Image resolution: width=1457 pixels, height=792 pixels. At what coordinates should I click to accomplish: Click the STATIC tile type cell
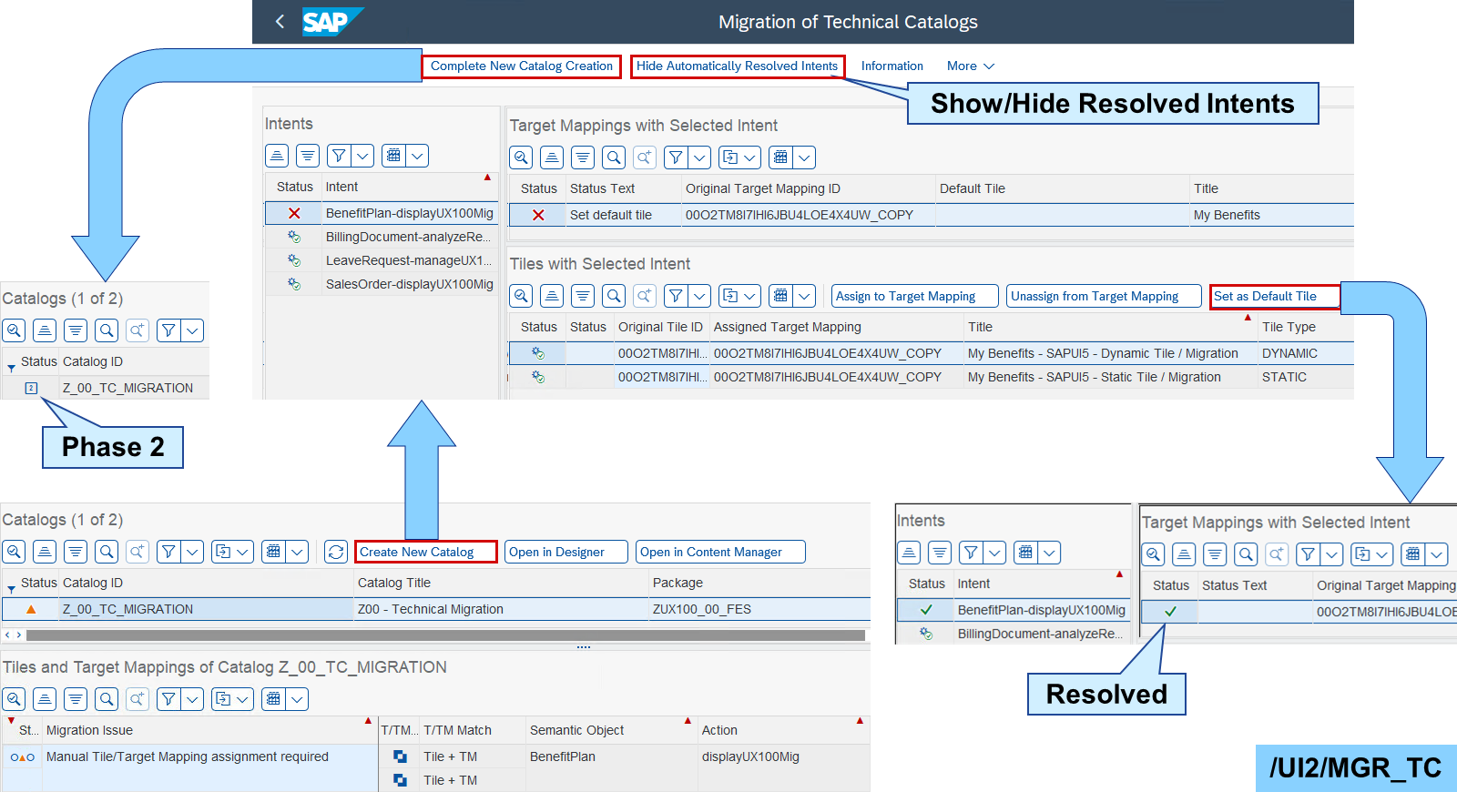coord(1305,377)
